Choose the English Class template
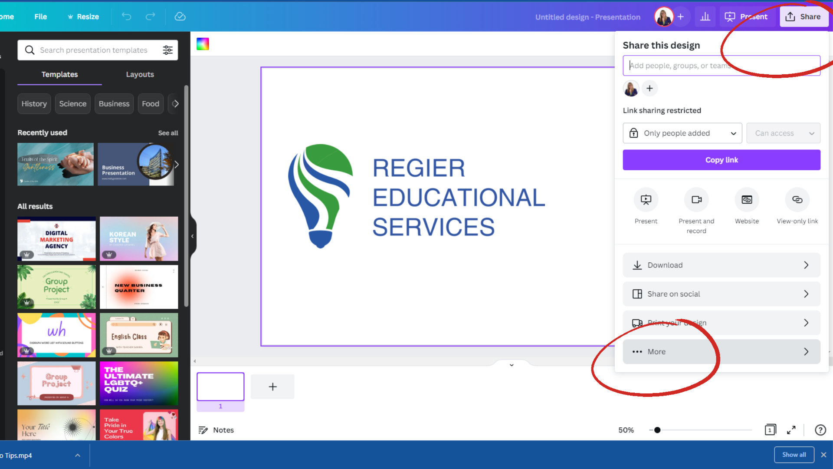This screenshot has width=833, height=469. point(139,335)
